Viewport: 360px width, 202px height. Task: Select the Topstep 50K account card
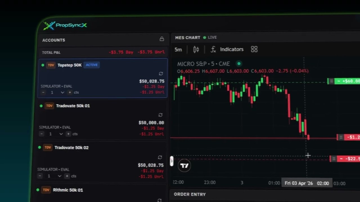103,78
